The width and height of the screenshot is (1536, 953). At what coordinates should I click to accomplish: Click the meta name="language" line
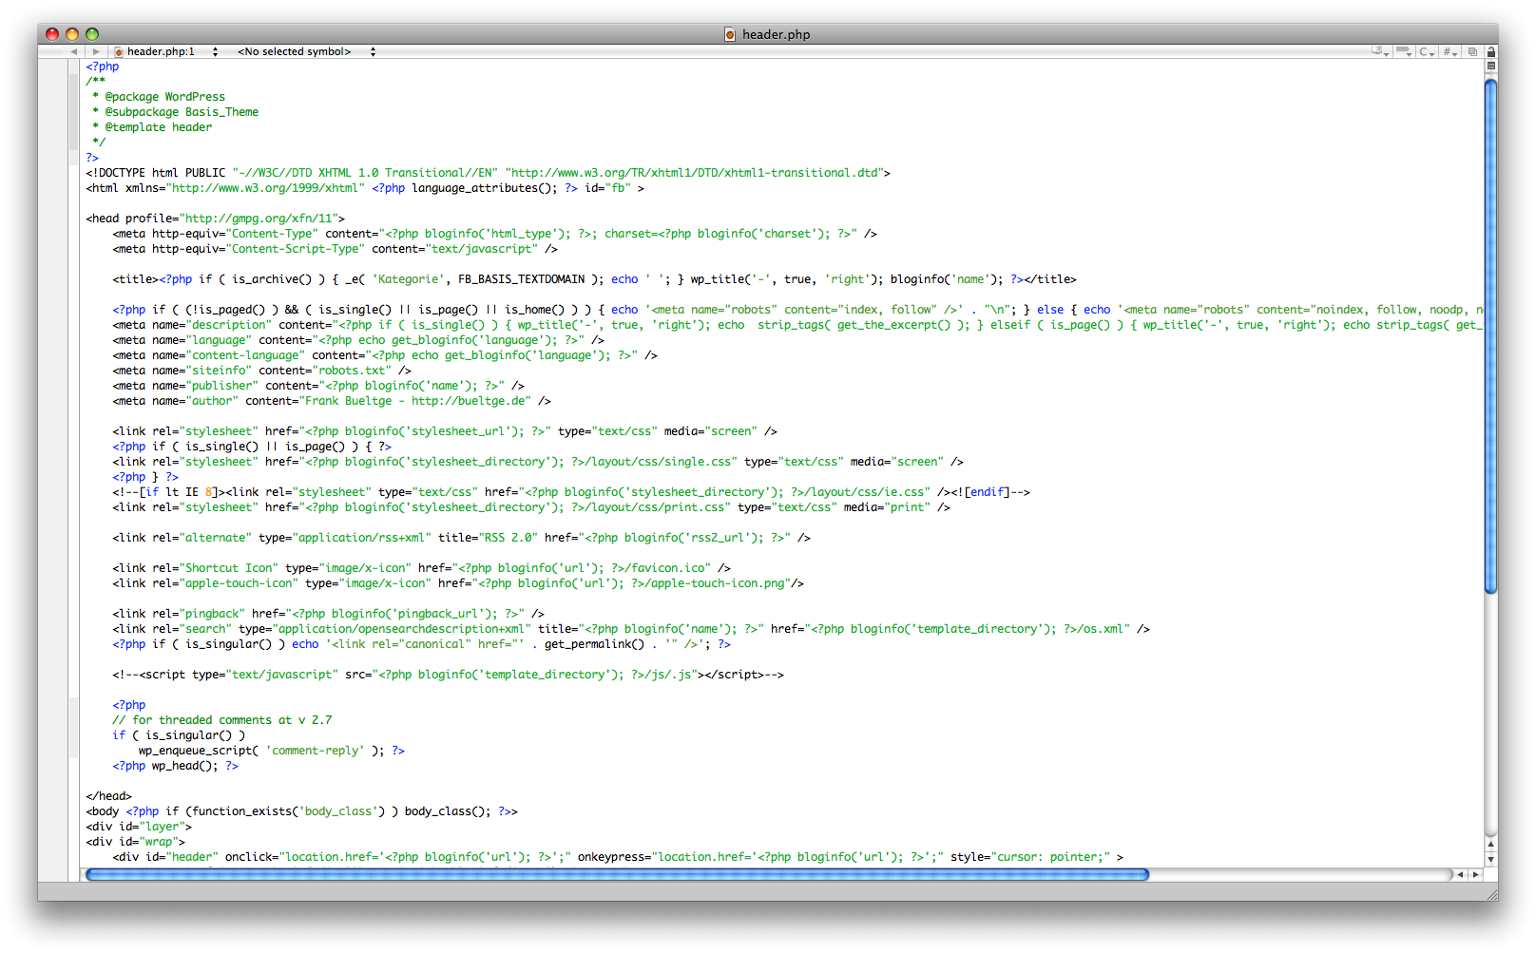(x=358, y=340)
